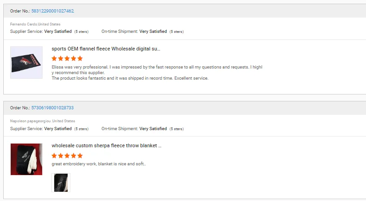Image resolution: width=366 pixels, height=201 pixels.
Task: Click the "great embroidery work" review text
Action: click(x=99, y=163)
